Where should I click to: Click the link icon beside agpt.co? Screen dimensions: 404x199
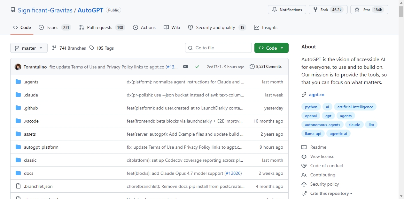[304, 95]
